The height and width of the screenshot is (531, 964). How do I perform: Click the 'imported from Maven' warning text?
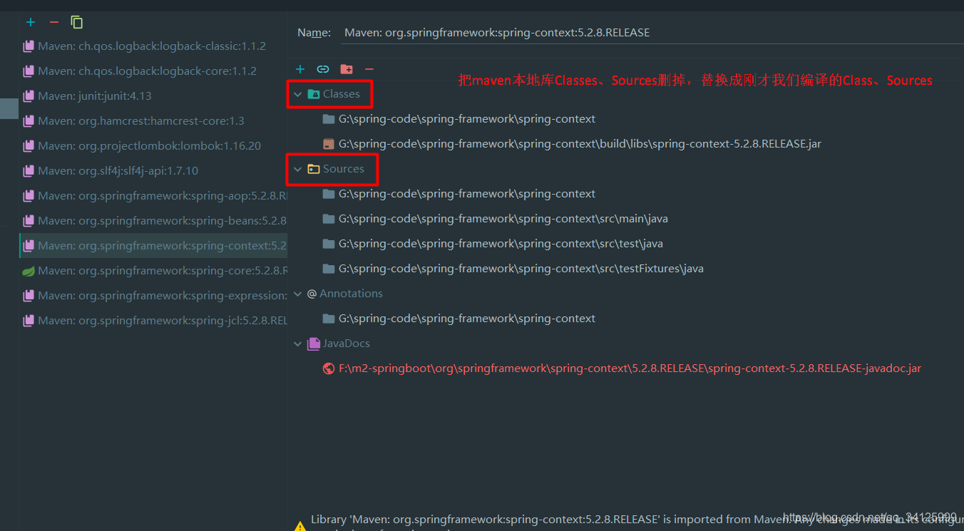(637, 520)
